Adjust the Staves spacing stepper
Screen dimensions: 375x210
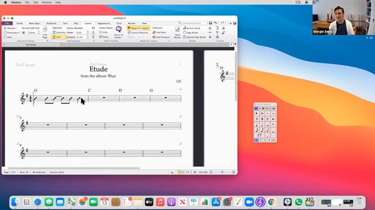click(87, 33)
